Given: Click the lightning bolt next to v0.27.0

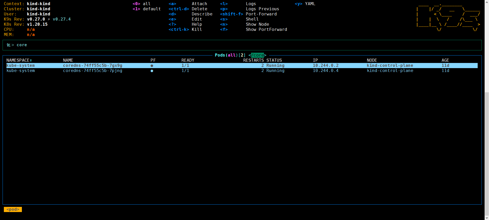Looking at the screenshot, I should point(49,19).
